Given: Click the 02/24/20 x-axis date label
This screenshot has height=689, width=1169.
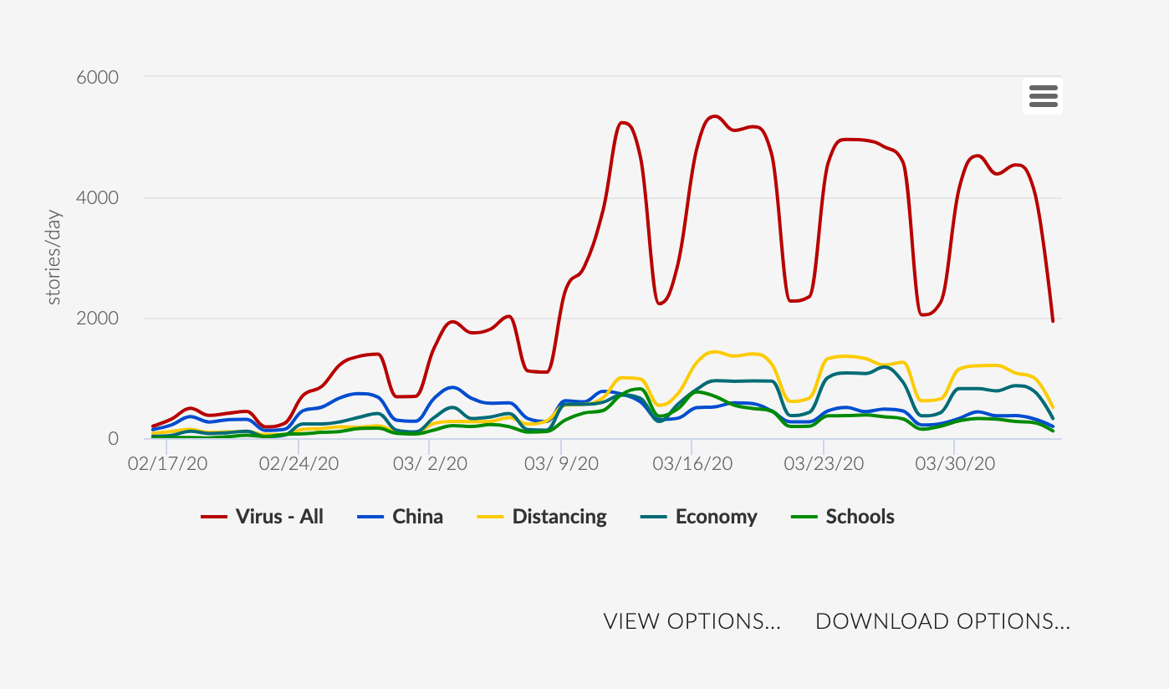Looking at the screenshot, I should click(299, 463).
